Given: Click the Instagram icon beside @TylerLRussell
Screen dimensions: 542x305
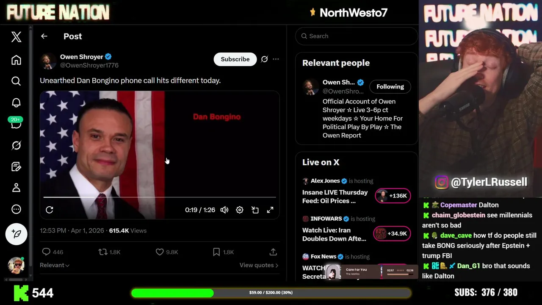Looking at the screenshot, I should click(x=441, y=182).
